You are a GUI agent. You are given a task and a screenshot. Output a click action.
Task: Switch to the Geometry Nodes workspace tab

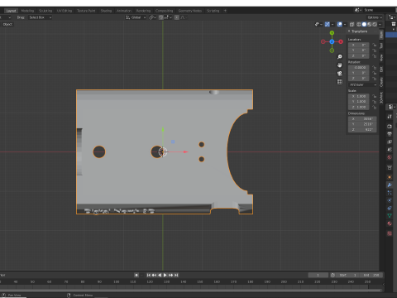coord(190,11)
